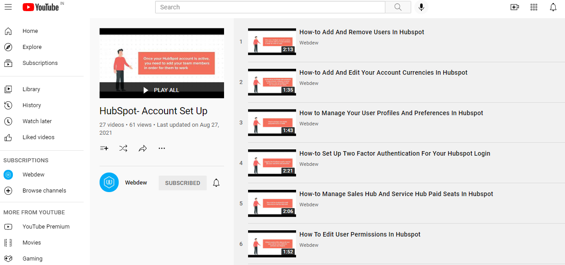565x265 pixels.
Task: Click the Create video camera icon
Action: tap(514, 7)
